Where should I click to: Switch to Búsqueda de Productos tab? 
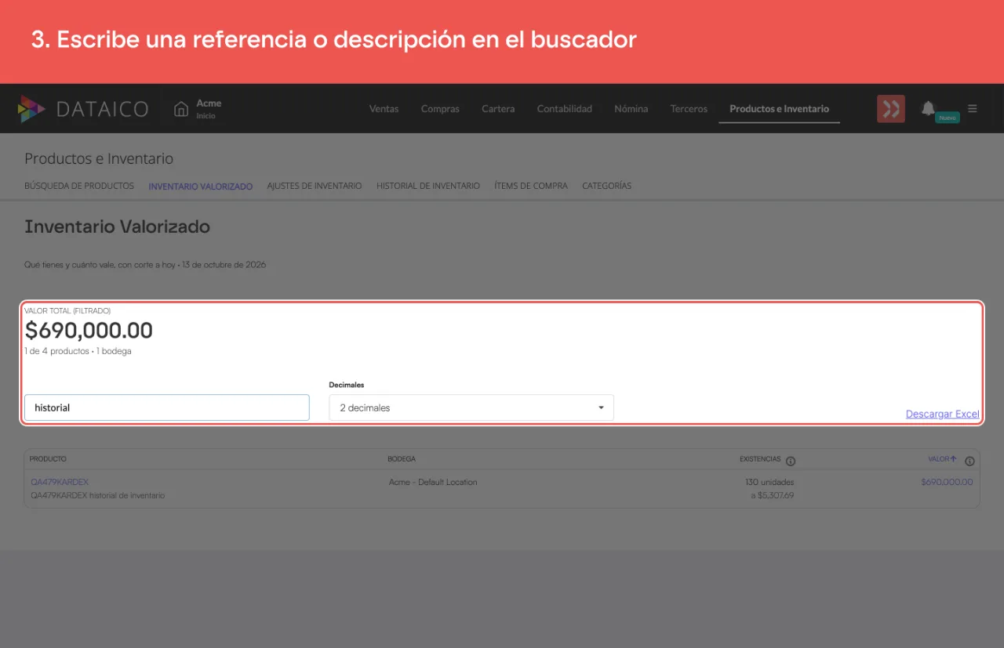tap(79, 186)
